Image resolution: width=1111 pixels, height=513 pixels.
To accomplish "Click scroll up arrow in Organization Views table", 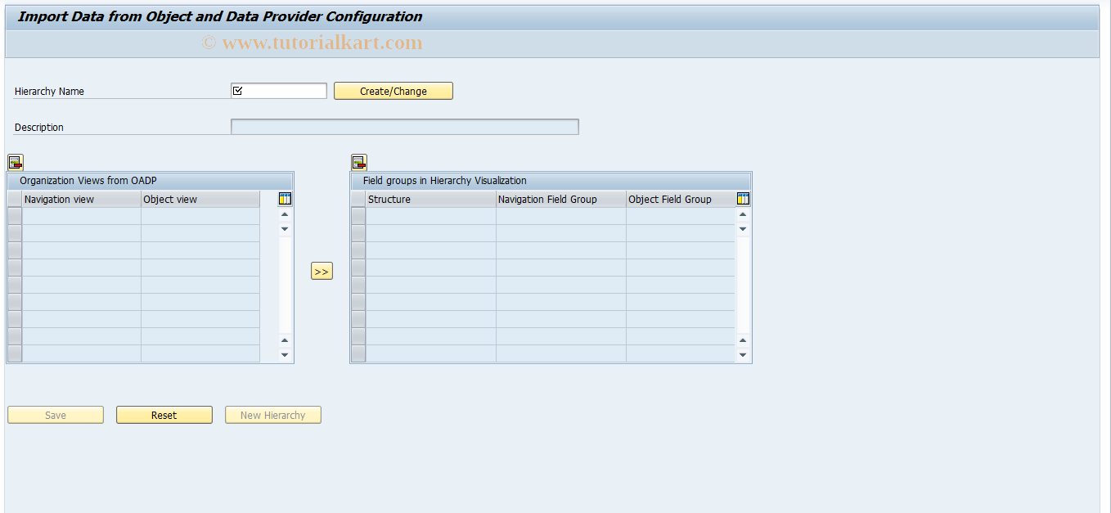I will pyautogui.click(x=285, y=214).
